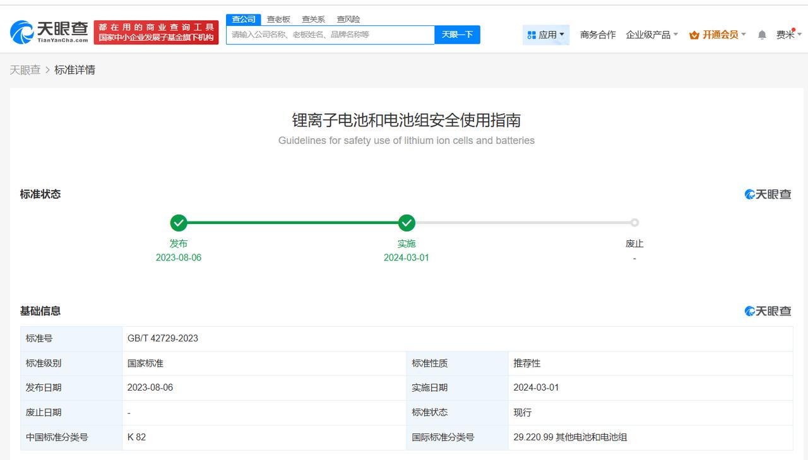Open the 费米 user account menu

point(789,35)
